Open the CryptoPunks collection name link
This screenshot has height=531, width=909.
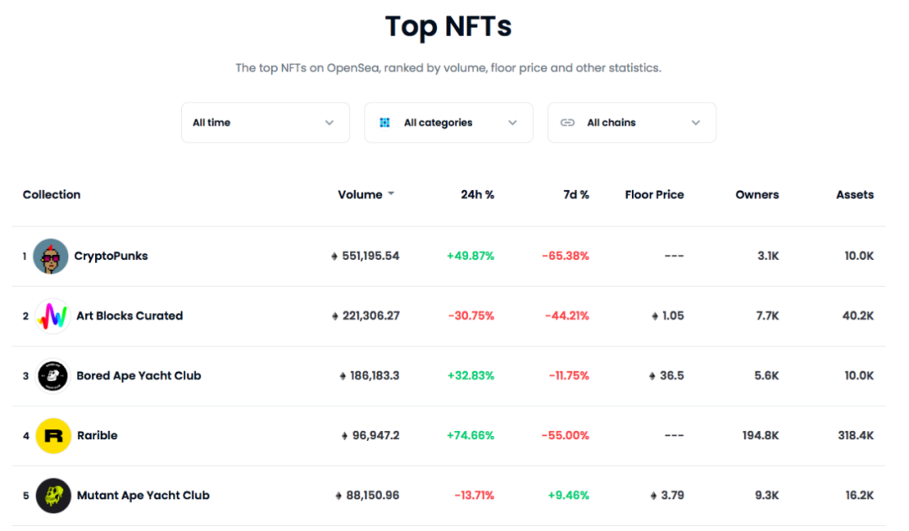point(111,256)
